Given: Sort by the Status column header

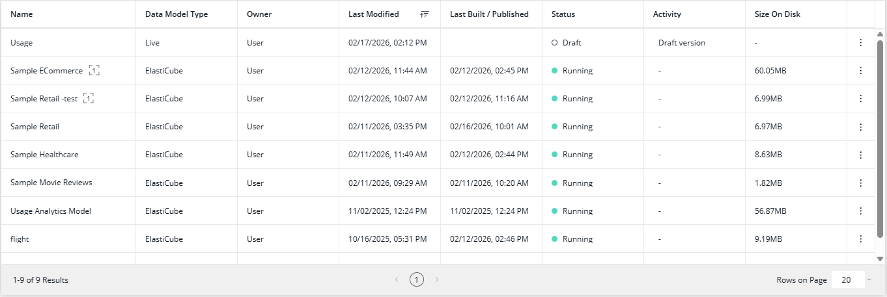Looking at the screenshot, I should 563,14.
